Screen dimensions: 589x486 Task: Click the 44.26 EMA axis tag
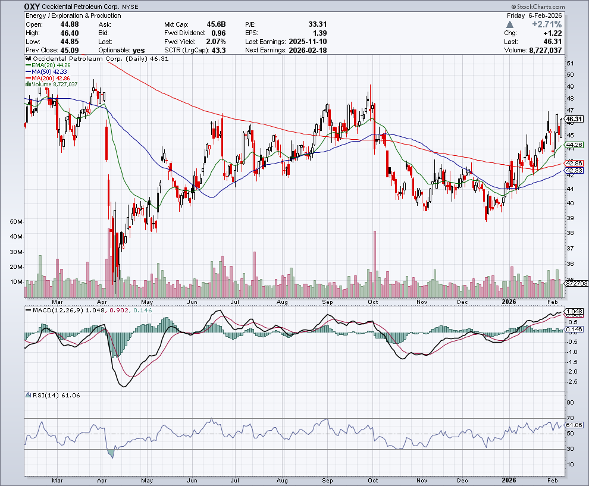(574, 145)
